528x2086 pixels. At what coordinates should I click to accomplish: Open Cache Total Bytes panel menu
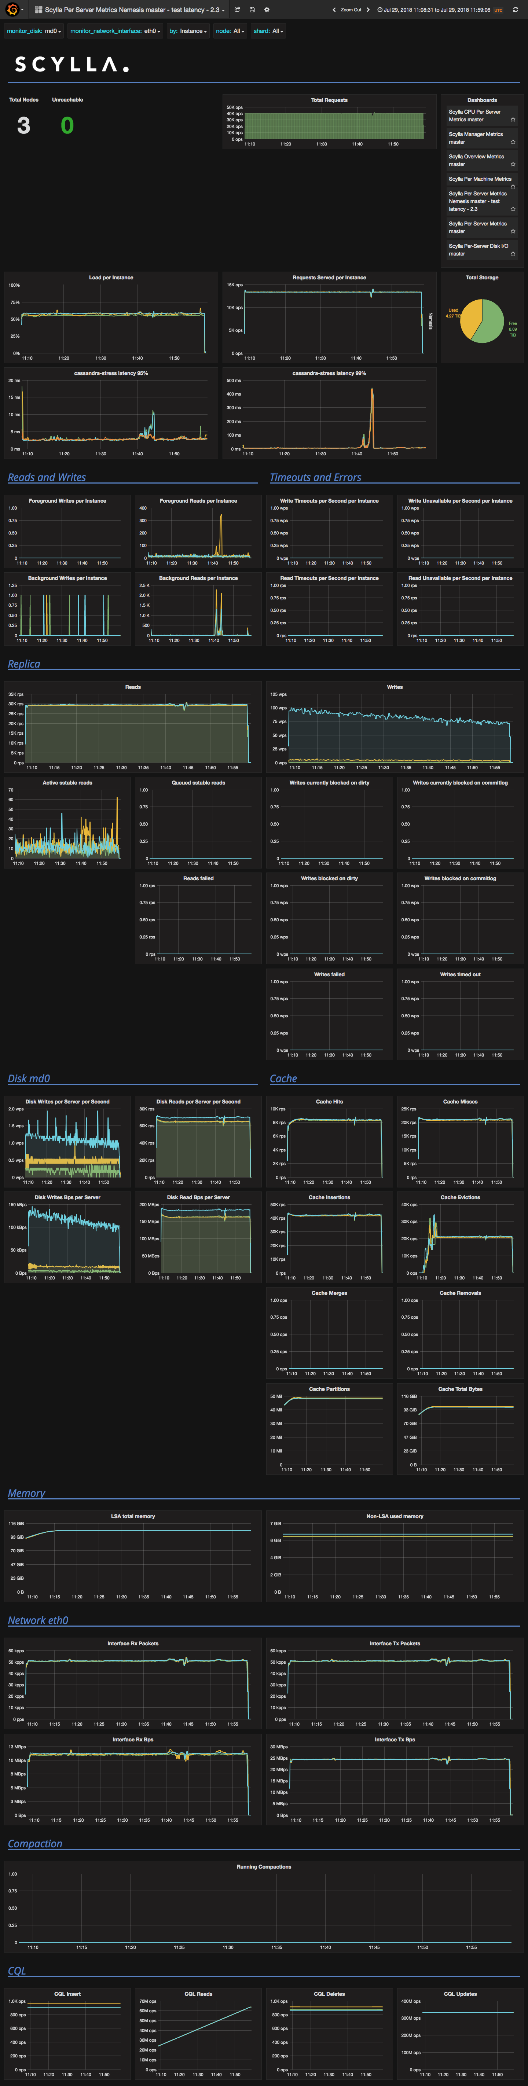pyautogui.click(x=460, y=1389)
